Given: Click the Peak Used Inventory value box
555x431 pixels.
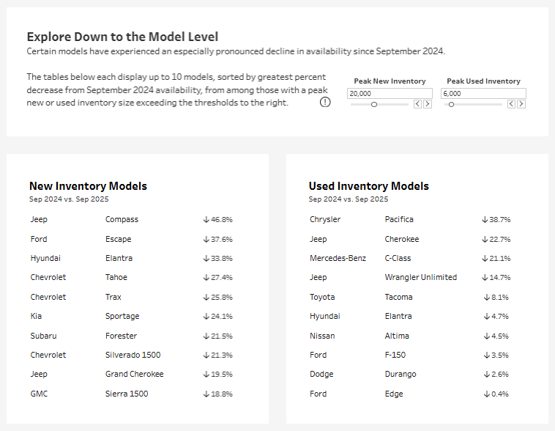Looking at the screenshot, I should tap(483, 94).
